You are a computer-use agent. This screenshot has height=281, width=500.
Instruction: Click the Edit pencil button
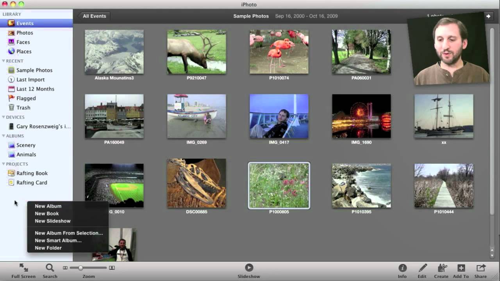click(x=422, y=270)
